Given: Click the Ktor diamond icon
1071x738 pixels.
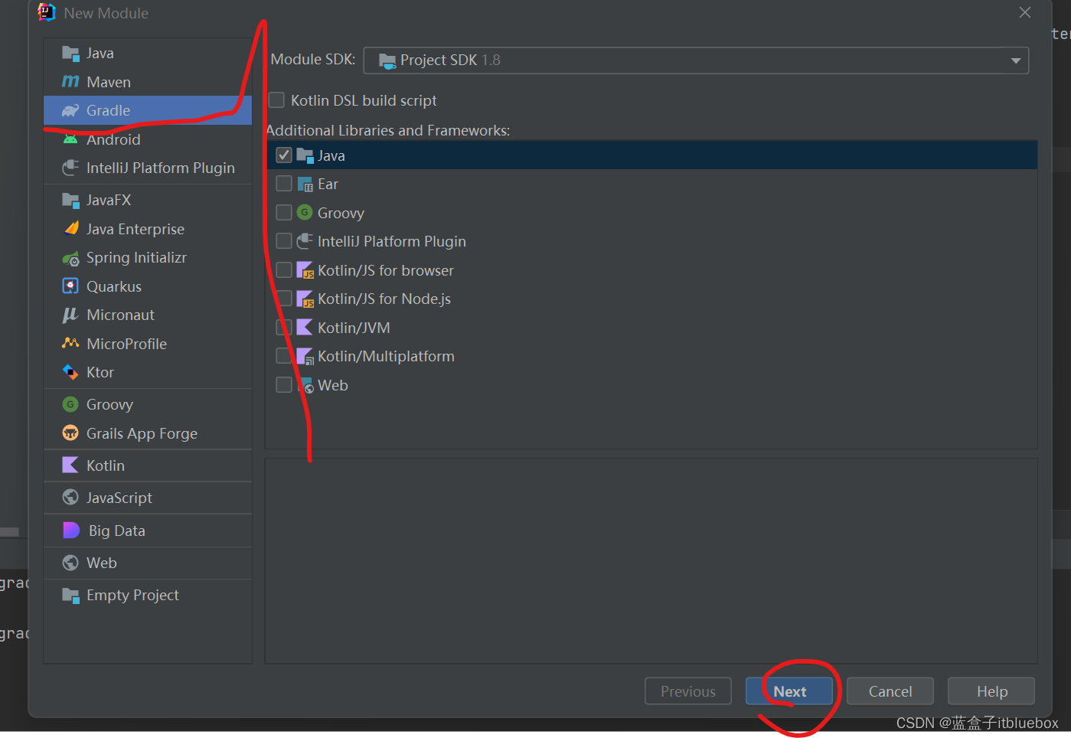Looking at the screenshot, I should [70, 372].
